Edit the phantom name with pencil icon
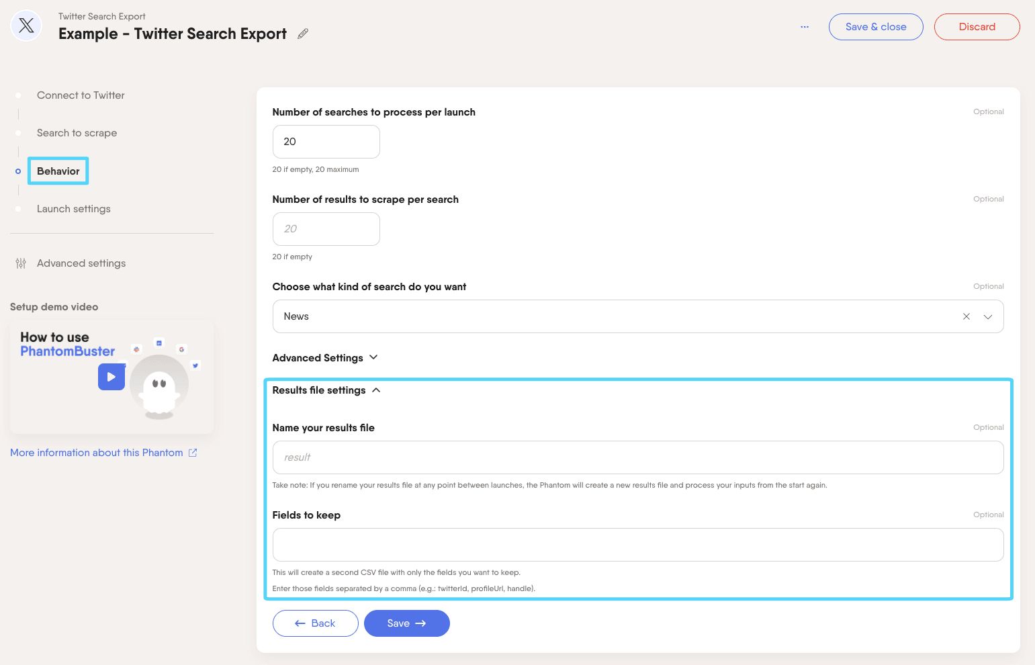Viewport: 1035px width, 665px height. tap(303, 34)
